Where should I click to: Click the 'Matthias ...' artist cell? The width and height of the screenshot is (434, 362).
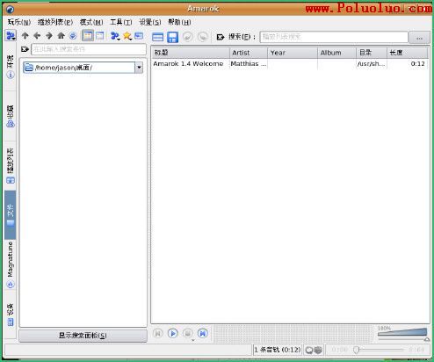[249, 64]
